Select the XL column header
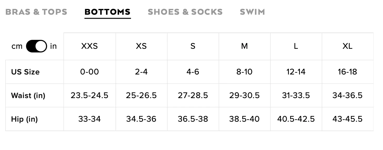This screenshot has width=383, height=150. pyautogui.click(x=347, y=46)
